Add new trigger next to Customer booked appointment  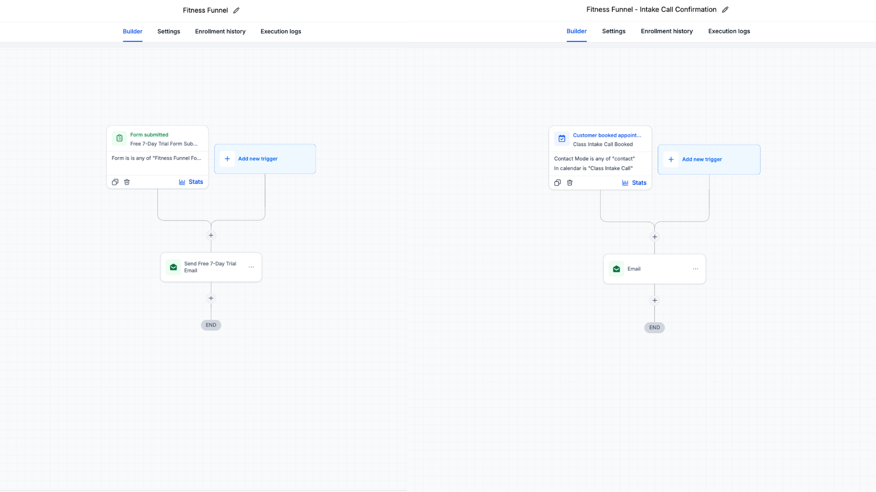(709, 159)
